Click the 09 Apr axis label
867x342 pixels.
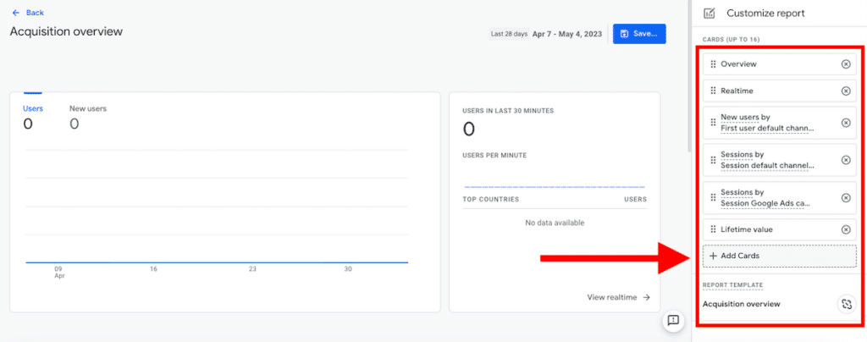pyautogui.click(x=58, y=272)
